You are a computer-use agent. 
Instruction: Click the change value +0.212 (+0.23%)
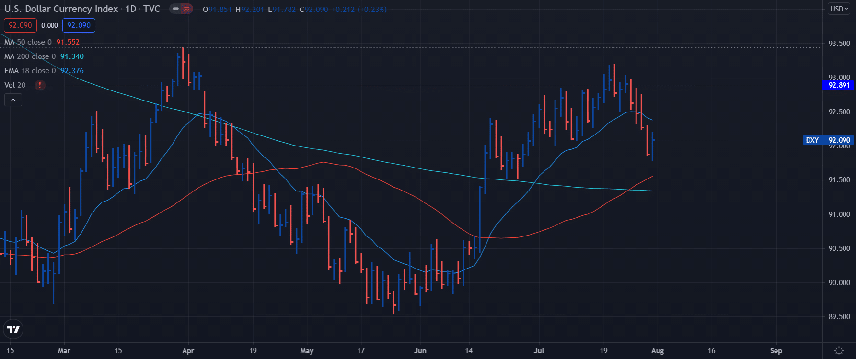pos(359,10)
